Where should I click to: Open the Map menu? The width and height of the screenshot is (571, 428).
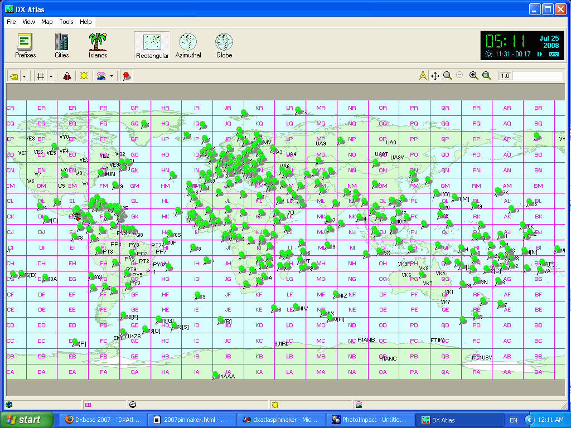click(47, 22)
